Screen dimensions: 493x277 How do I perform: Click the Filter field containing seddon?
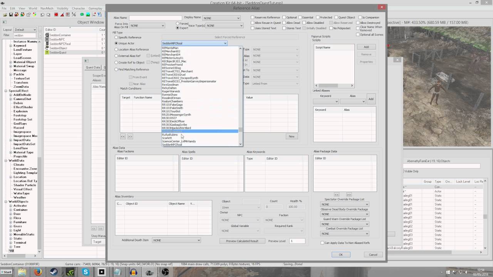point(25,35)
